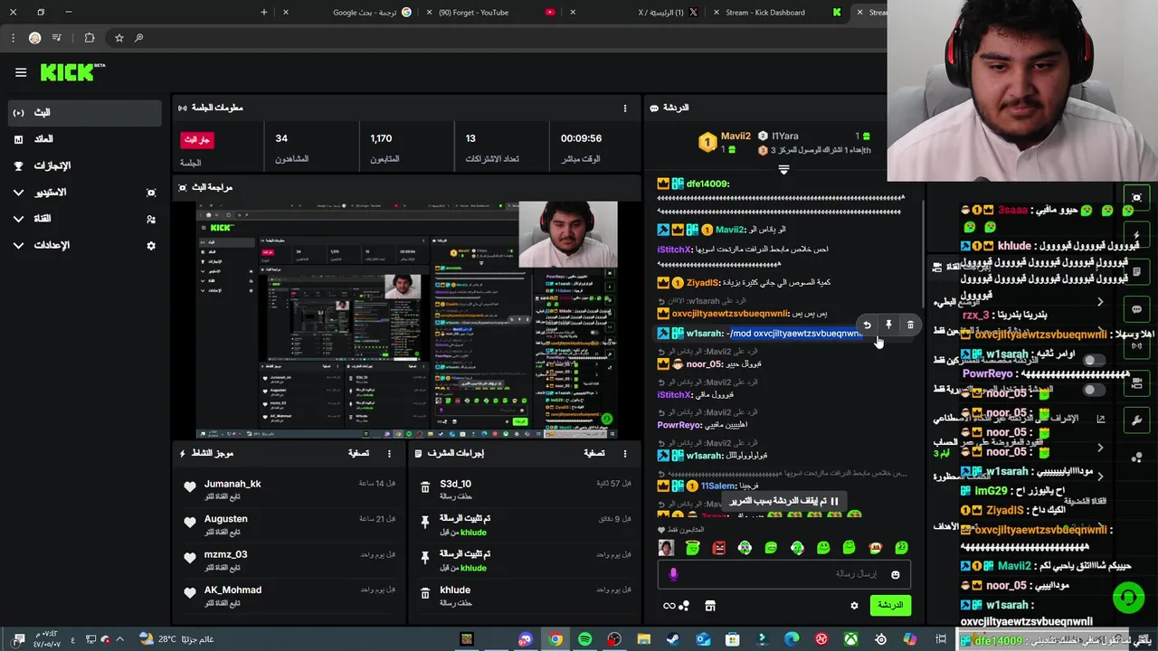This screenshot has height=651, width=1158.
Task: Open moderator actions three-dot menu
Action: 624,453
